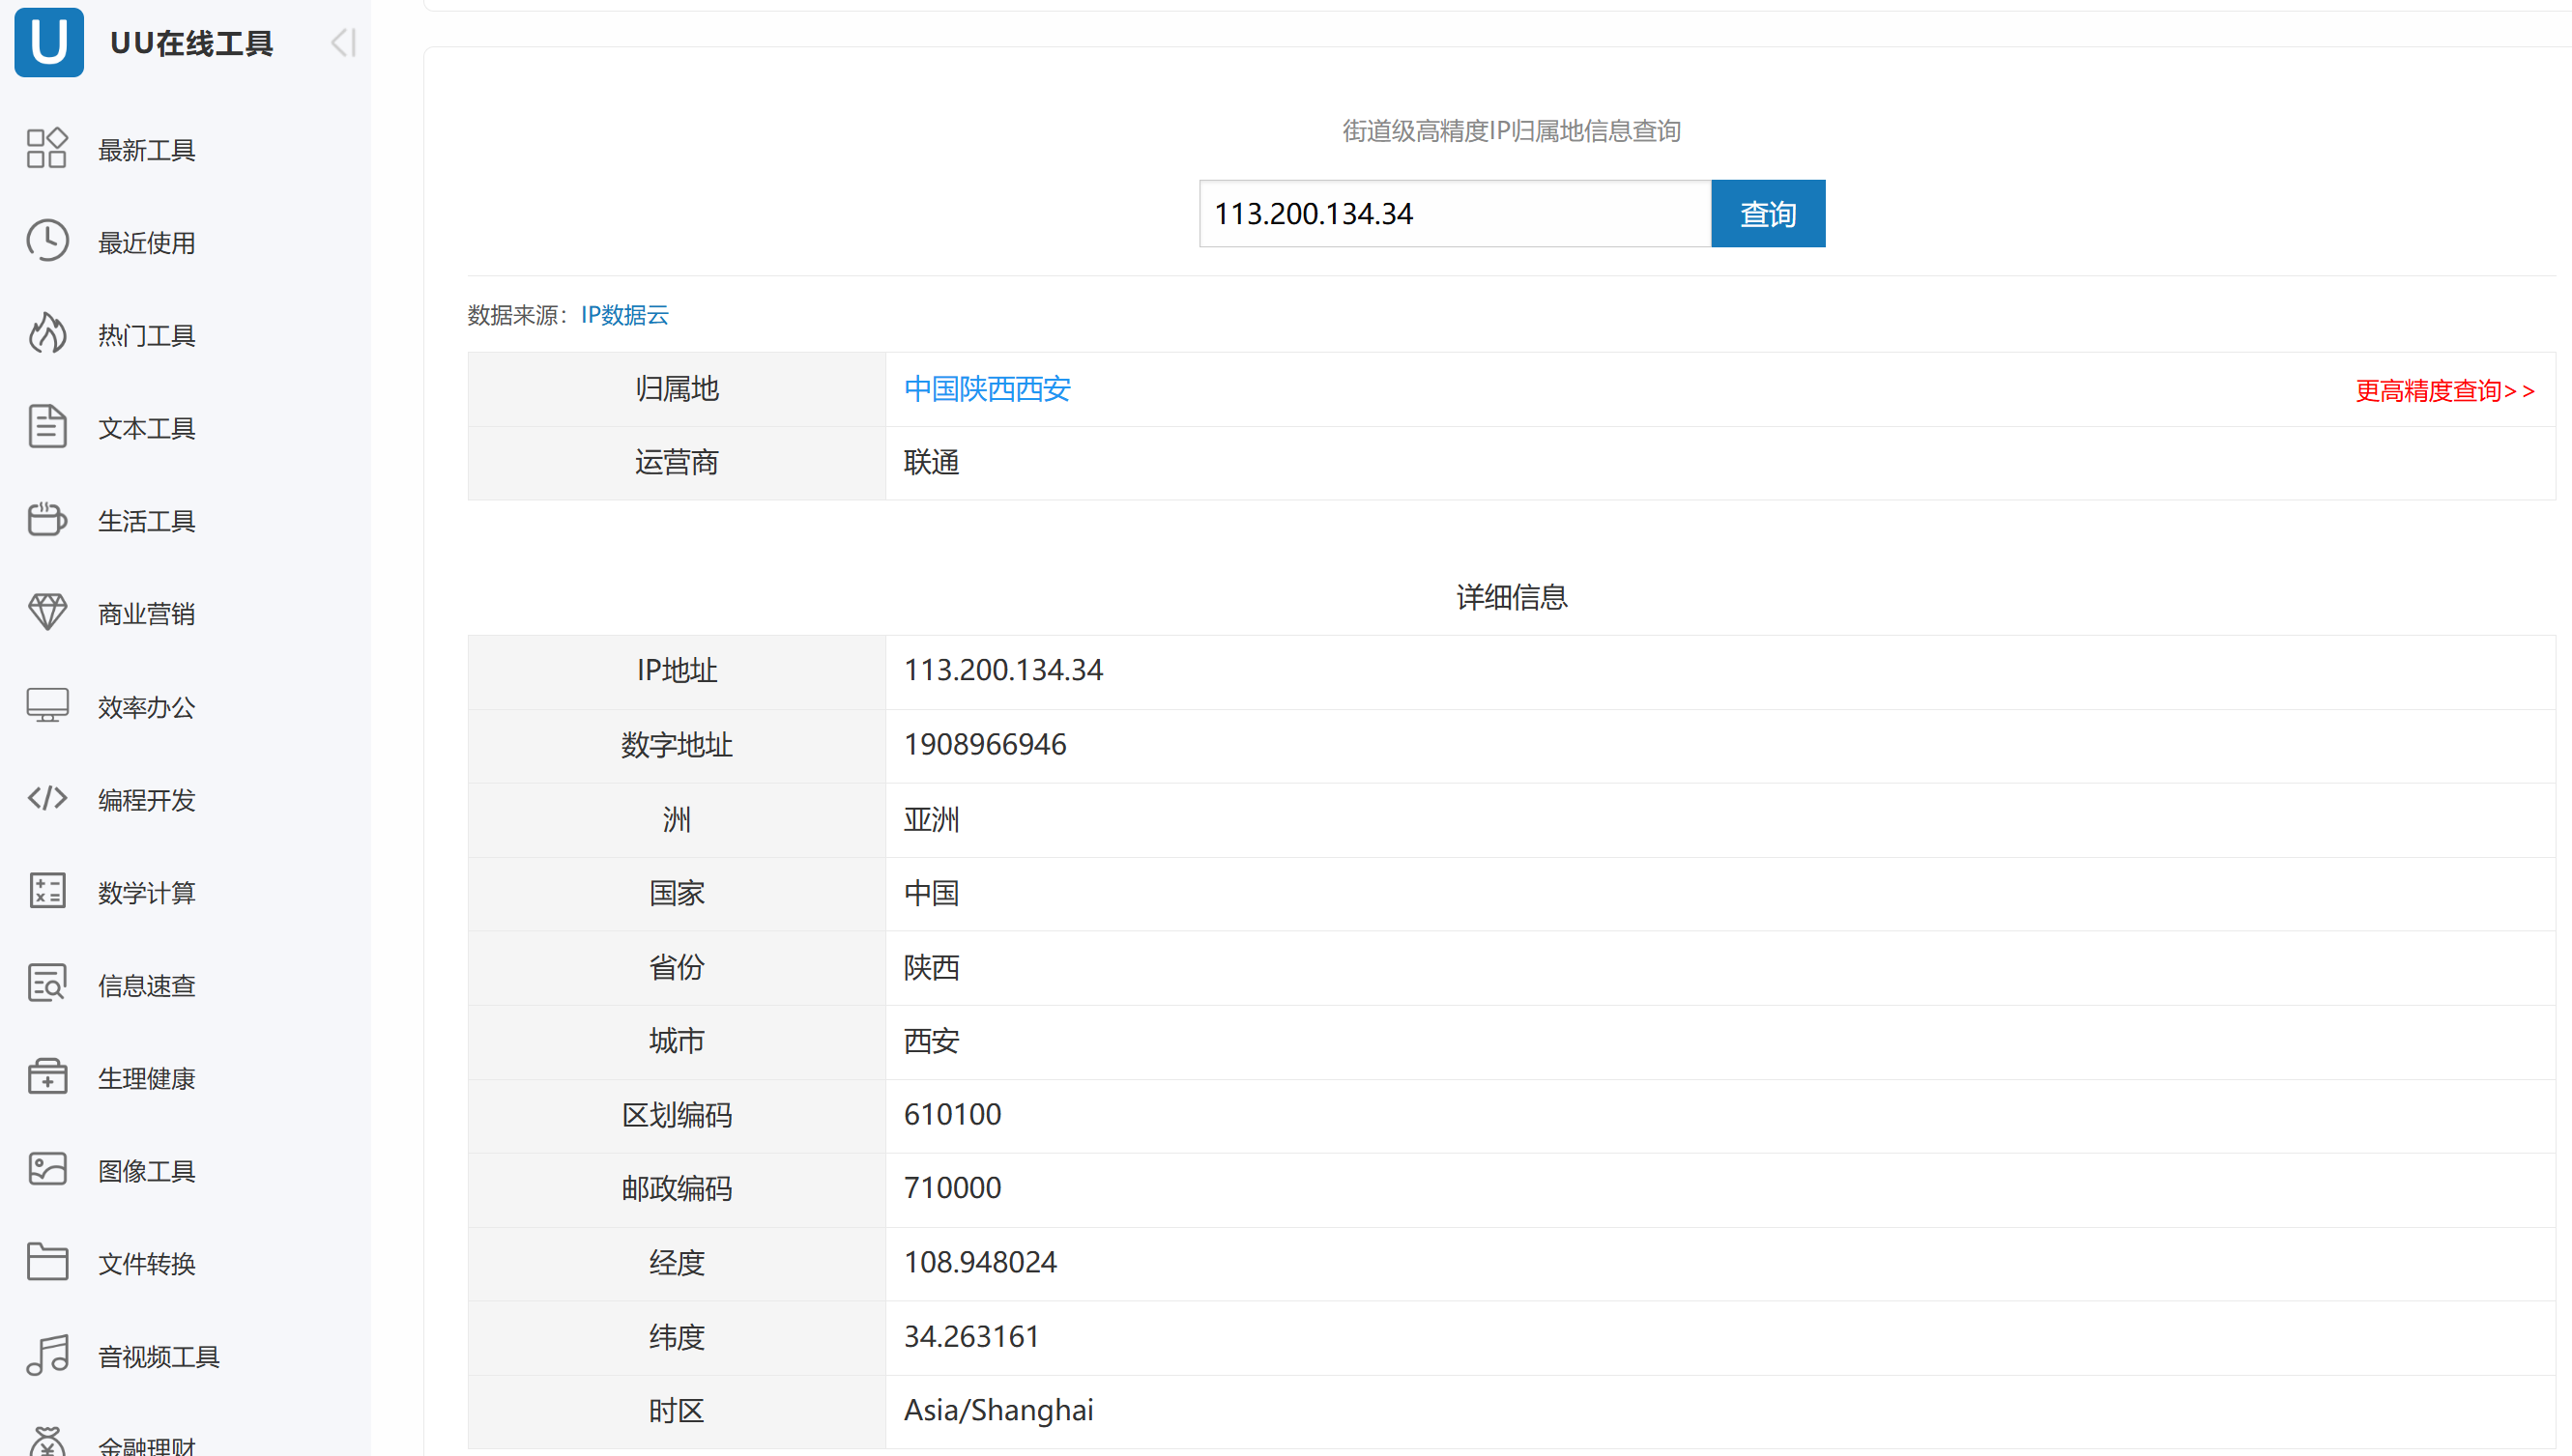Click the 文本工具 document icon
Screen dimensions: 2572x1456
47,427
